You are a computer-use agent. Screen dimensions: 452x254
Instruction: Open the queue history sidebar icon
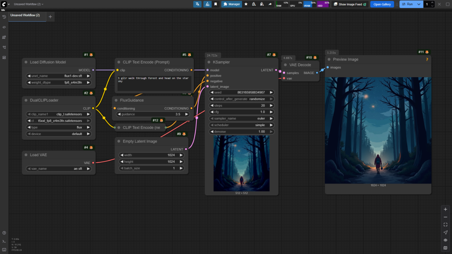(4, 17)
